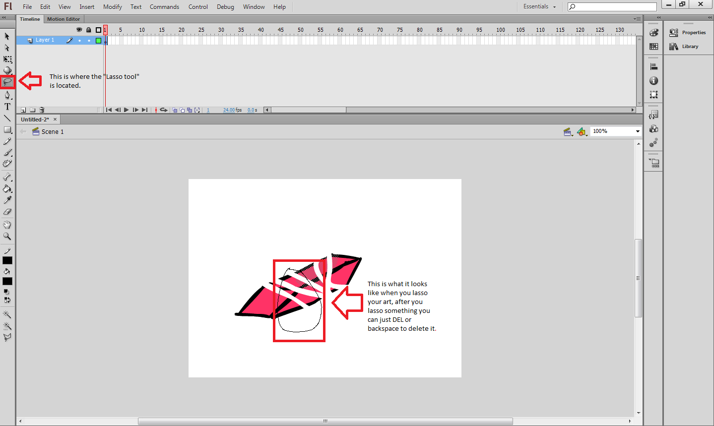Open the Modify menu
This screenshot has height=426, width=714.
coord(112,6)
